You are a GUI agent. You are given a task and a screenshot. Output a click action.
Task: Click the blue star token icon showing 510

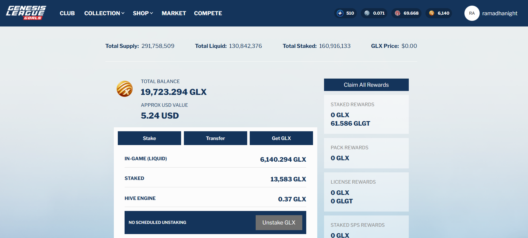point(340,13)
